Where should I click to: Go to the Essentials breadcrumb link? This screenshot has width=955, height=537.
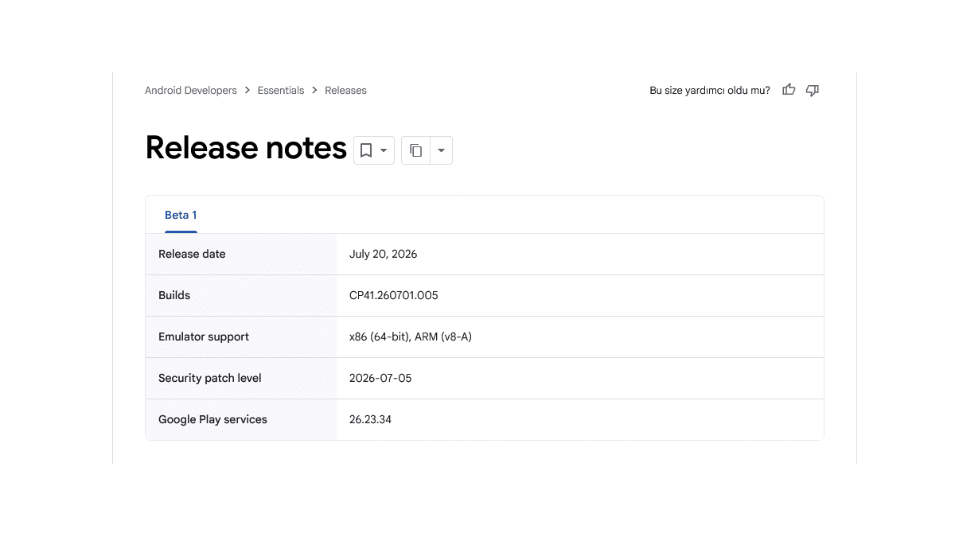tap(281, 91)
